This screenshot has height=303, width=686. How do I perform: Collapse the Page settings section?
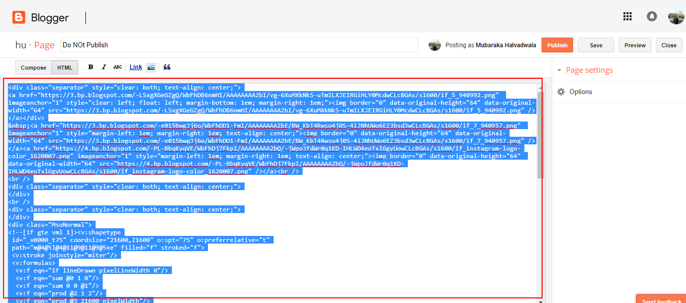tap(585, 70)
